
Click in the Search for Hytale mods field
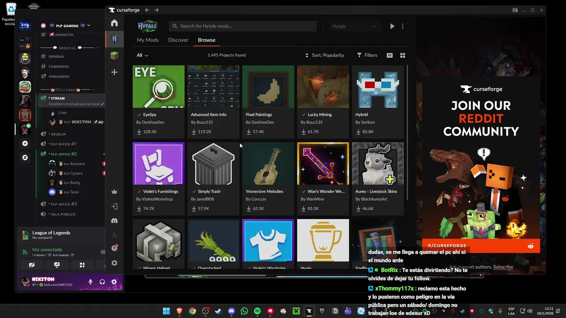click(x=243, y=26)
